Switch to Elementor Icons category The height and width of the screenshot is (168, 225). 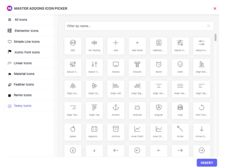pyautogui.click(x=29, y=31)
